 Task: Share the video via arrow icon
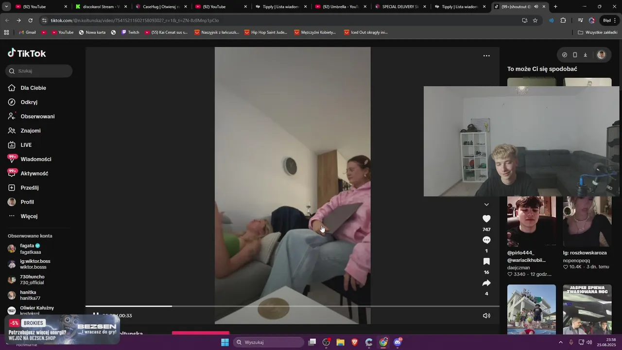pos(486,283)
